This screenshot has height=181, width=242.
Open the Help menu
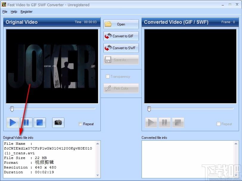click(14, 12)
